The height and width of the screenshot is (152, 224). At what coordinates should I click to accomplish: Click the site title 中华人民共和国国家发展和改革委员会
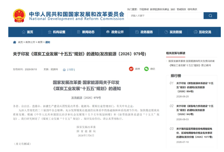[x=77, y=14]
